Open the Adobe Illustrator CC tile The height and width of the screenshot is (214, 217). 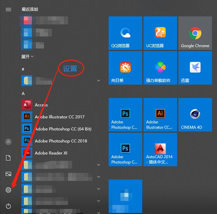(160, 115)
